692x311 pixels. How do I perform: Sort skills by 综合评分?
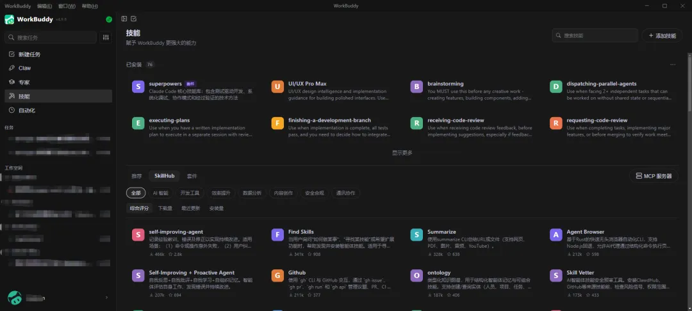(x=140, y=208)
